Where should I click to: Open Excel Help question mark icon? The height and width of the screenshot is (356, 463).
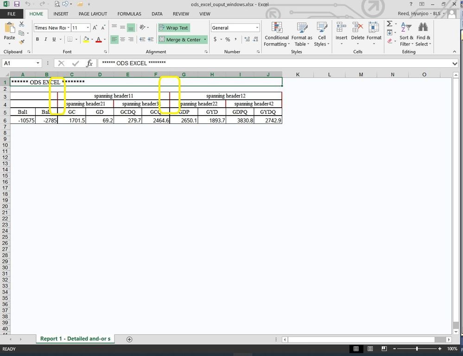click(x=411, y=4)
